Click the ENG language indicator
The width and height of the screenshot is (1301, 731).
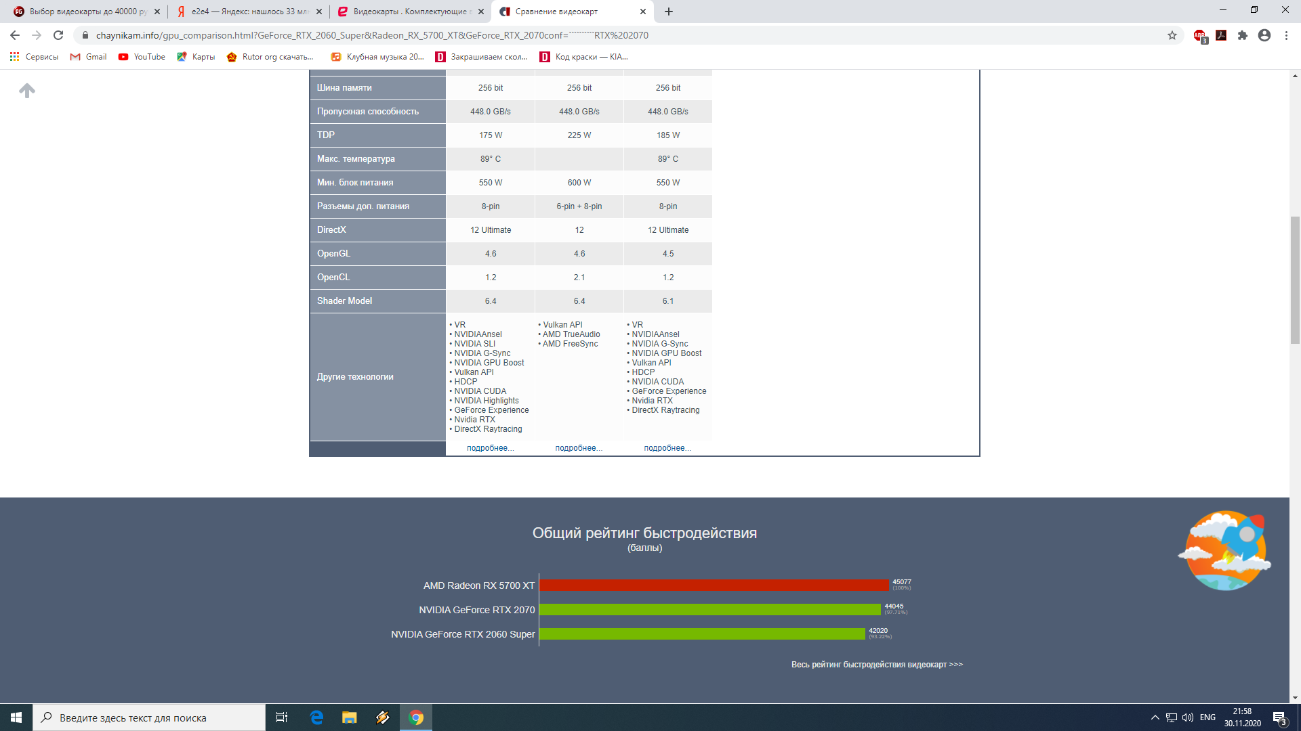pyautogui.click(x=1207, y=717)
